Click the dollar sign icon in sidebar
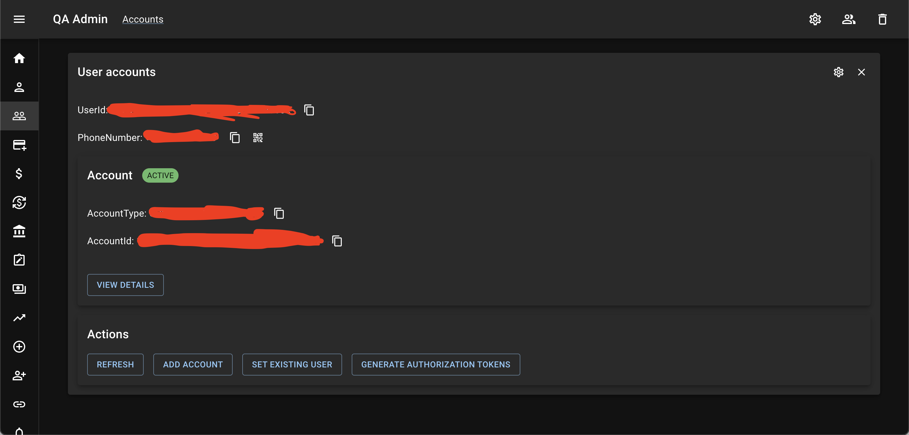This screenshot has width=909, height=435. (19, 173)
